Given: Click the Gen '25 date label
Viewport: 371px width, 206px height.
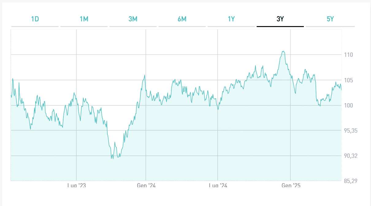Looking at the screenshot, I should click(x=291, y=185).
